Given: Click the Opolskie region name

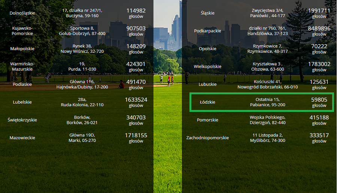Looking at the screenshot, I should pos(207,49).
